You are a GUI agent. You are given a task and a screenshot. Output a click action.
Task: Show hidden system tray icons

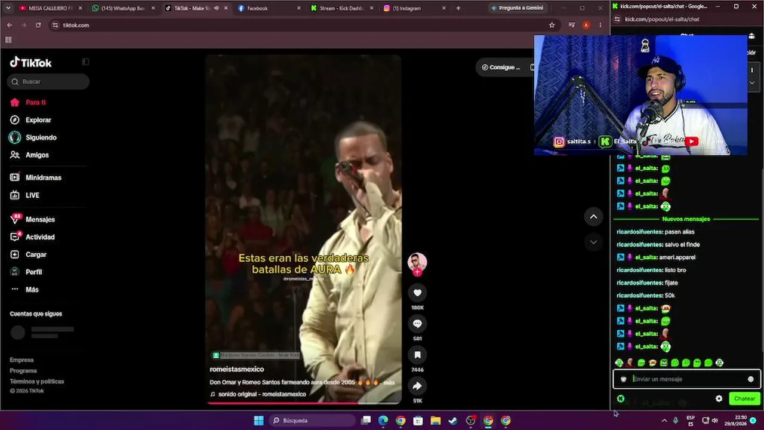pos(664,420)
